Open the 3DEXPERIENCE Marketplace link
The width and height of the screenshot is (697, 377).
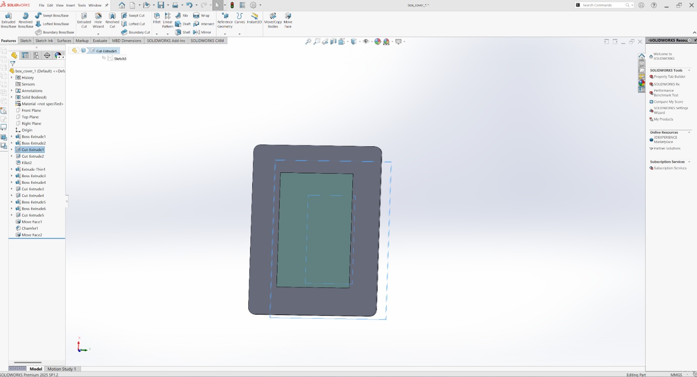coord(666,140)
